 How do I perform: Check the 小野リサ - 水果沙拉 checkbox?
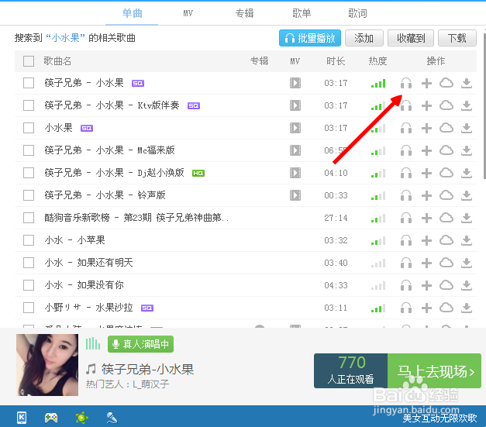29,308
